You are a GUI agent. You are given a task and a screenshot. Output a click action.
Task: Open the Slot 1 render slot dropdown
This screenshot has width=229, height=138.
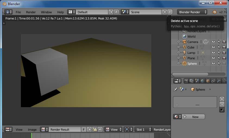click(x=143, y=129)
